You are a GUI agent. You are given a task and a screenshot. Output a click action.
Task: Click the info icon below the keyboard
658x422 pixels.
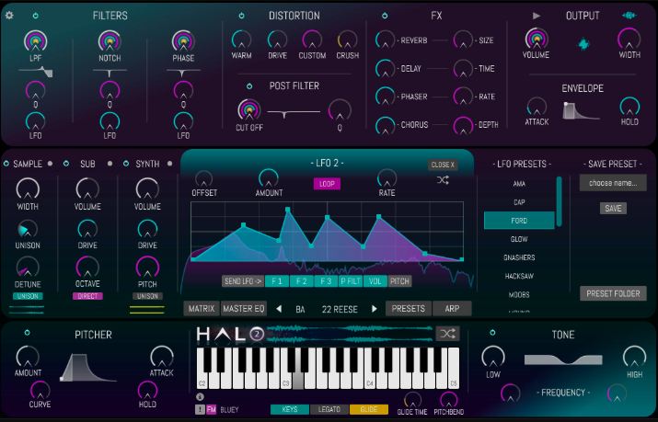pyautogui.click(x=201, y=397)
